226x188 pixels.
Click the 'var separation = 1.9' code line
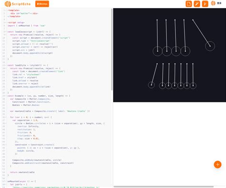click(x=25, y=120)
